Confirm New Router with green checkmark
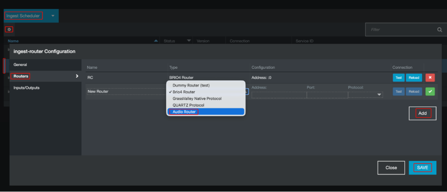 (430, 92)
